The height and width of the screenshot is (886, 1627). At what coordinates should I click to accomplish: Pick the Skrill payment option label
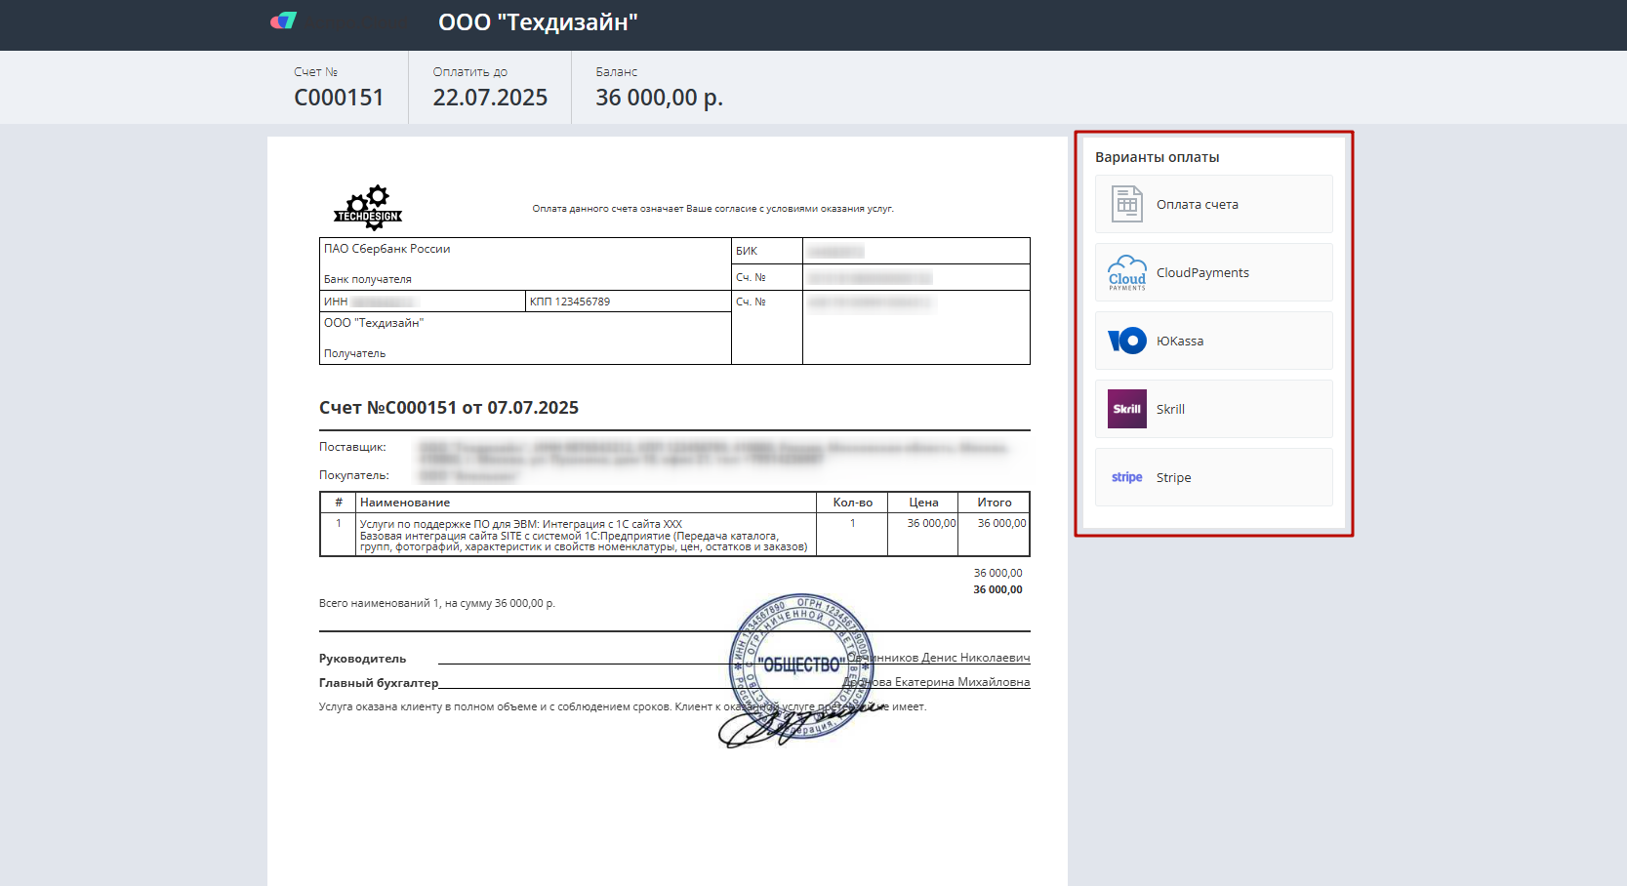1170,410
